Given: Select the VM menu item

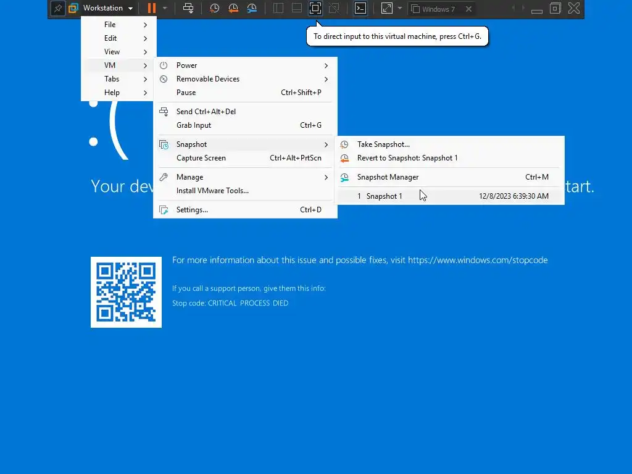Looking at the screenshot, I should click(x=118, y=65).
